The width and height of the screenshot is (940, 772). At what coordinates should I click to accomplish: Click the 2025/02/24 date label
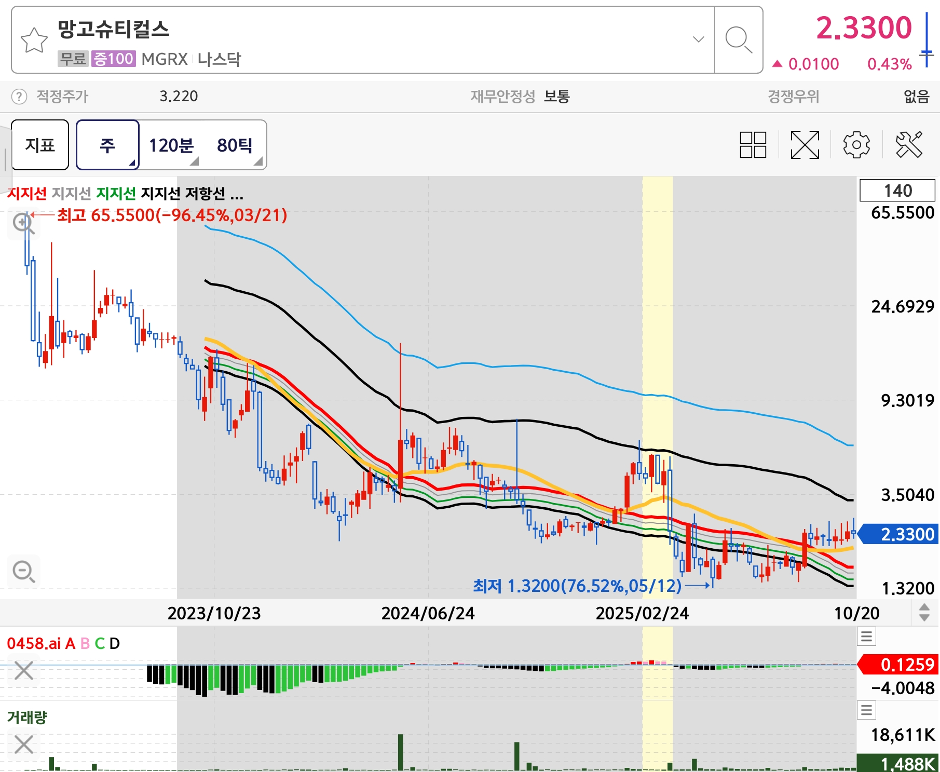click(642, 613)
